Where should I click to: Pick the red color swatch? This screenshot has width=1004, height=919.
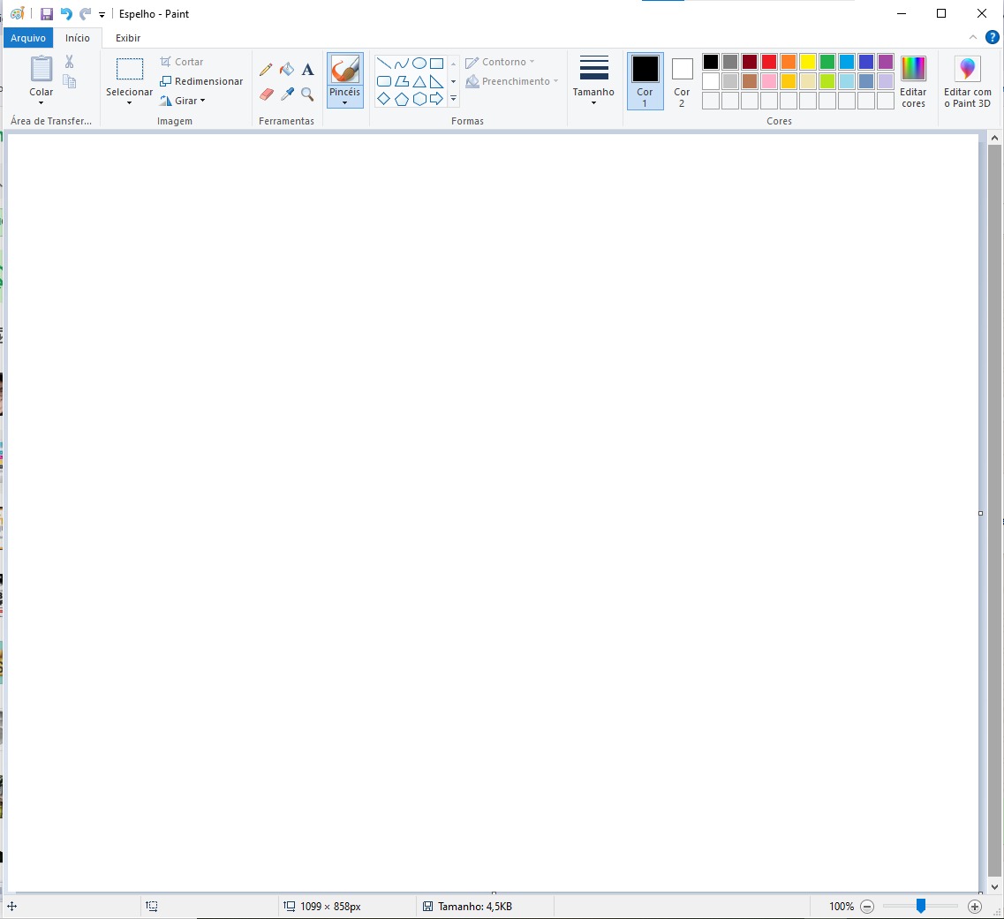[768, 62]
